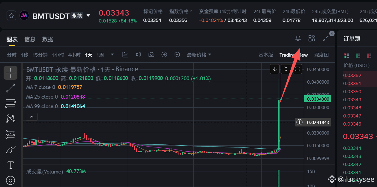Screen dimensions: 377x187
Task: Click the 资金费率 countdown label
Action: (x=223, y=11)
